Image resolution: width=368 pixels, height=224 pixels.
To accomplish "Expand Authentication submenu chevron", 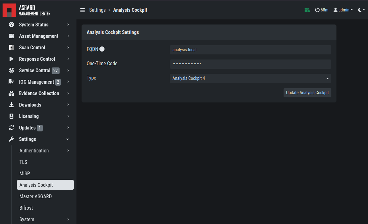I will coord(68,151).
